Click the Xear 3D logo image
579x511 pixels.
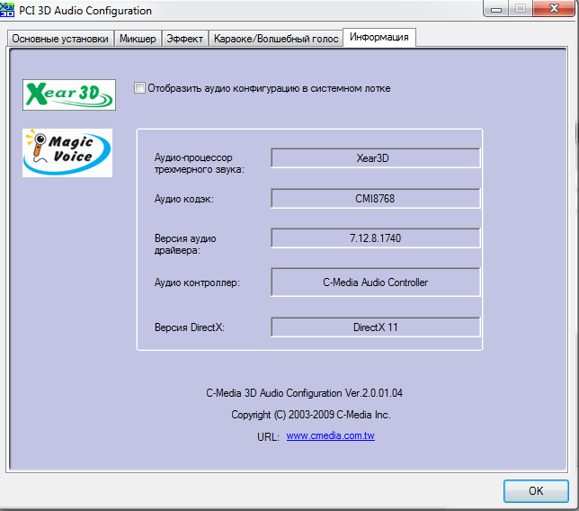point(69,94)
